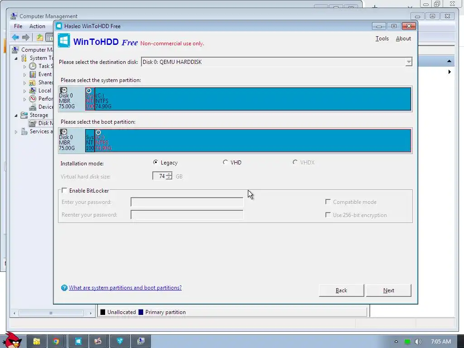Click the blue Primary partition legend swatch
This screenshot has width=464, height=348.
141,312
